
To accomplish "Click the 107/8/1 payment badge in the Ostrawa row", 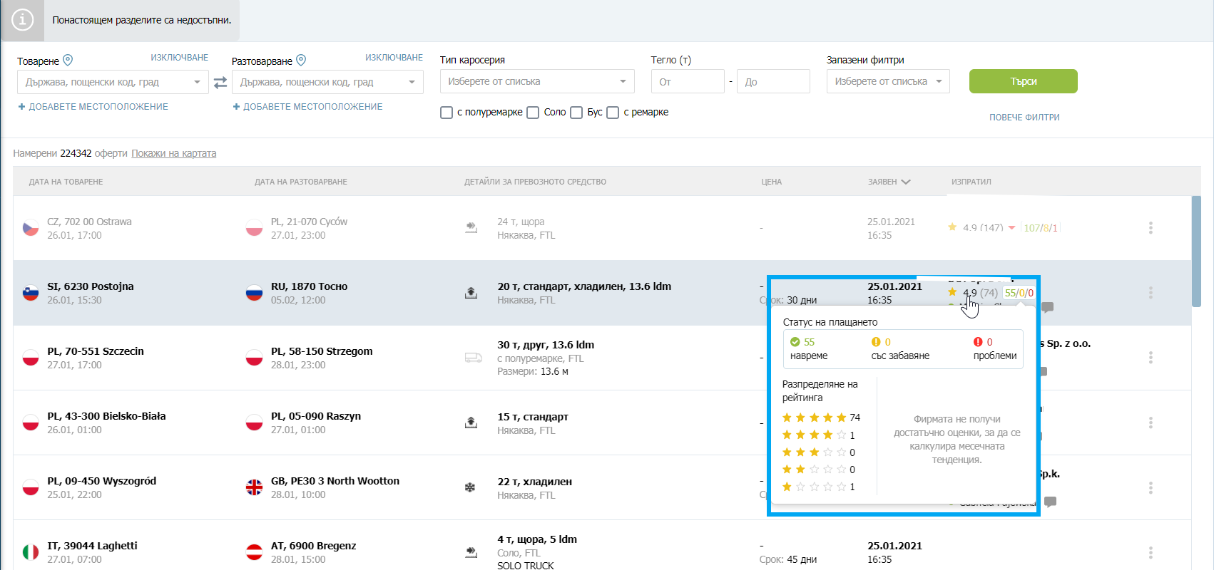I will [x=1041, y=228].
